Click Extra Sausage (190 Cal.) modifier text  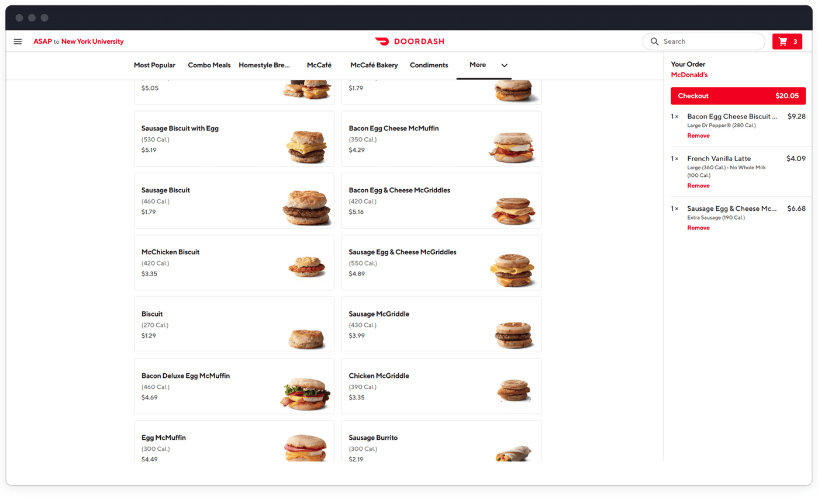click(x=716, y=218)
